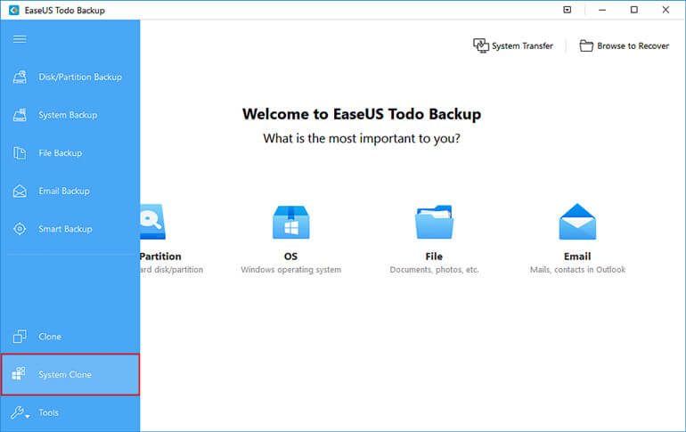This screenshot has width=686, height=432.
Task: Open the Browse to Recover text link
Action: coord(633,46)
